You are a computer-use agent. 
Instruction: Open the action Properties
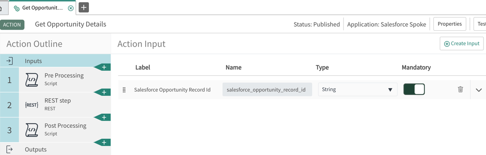tap(449, 24)
